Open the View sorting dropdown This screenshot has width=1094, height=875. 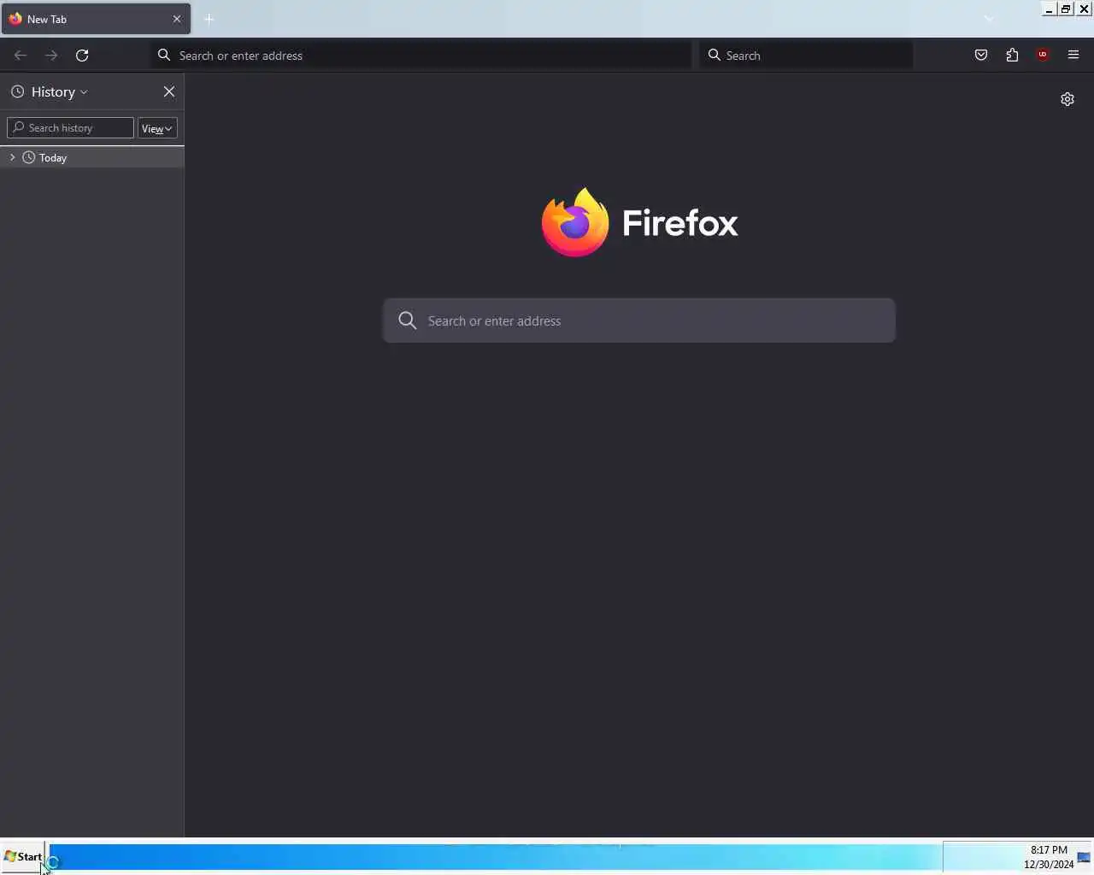(x=157, y=128)
